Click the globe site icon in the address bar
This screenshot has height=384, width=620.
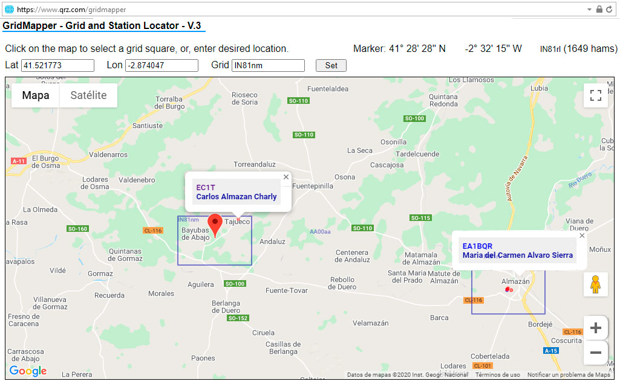tap(9, 9)
